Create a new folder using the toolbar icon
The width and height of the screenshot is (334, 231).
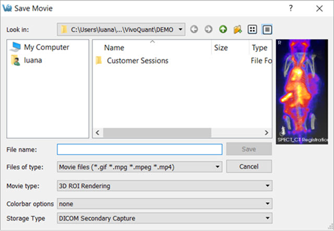click(x=238, y=30)
